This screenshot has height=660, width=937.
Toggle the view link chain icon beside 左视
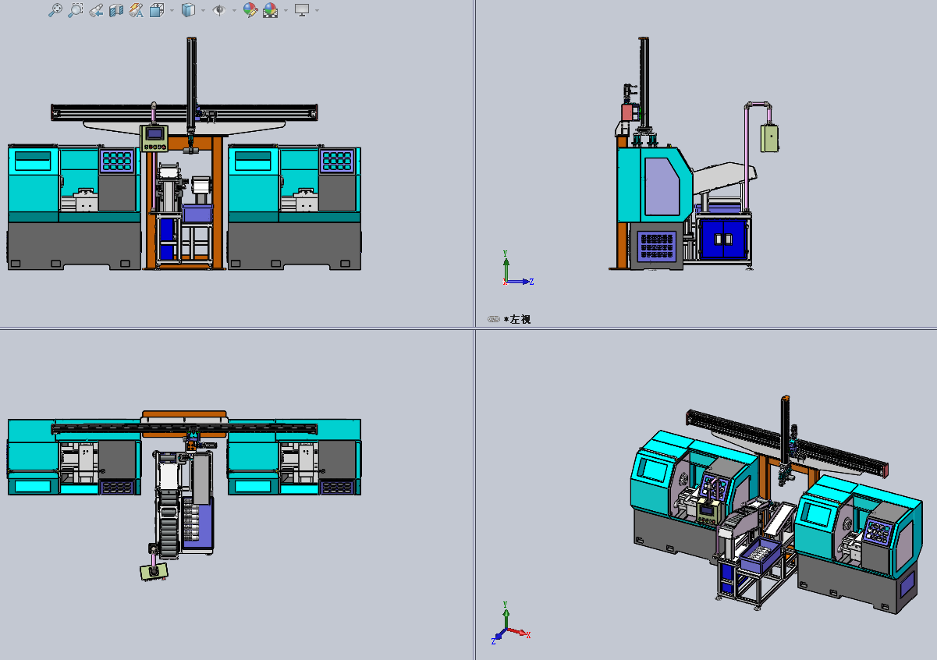(493, 318)
